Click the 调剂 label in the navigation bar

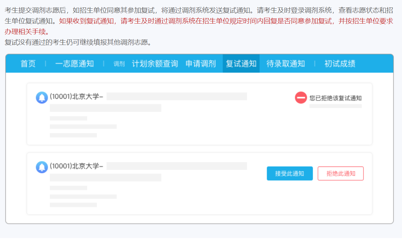(119, 64)
